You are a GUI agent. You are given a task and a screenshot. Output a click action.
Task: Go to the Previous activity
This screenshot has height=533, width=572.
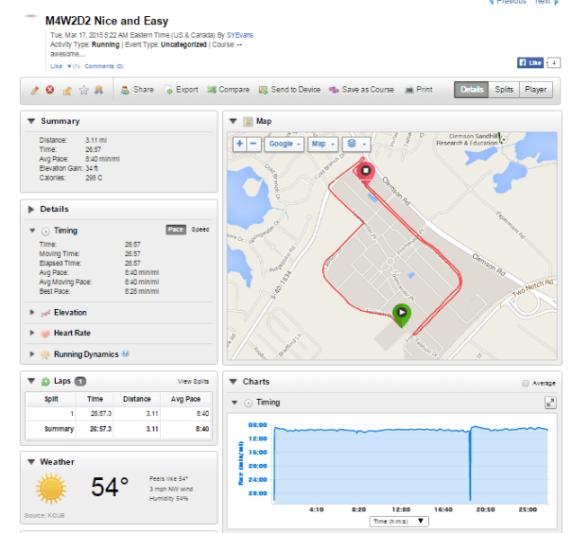tap(508, 2)
